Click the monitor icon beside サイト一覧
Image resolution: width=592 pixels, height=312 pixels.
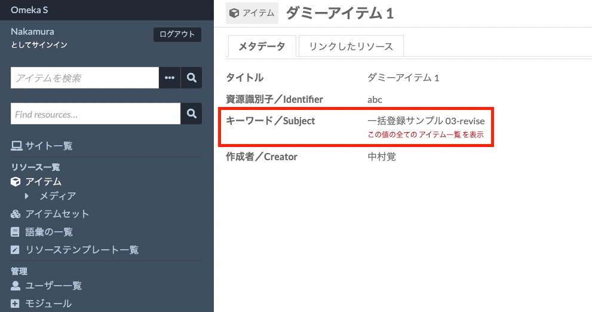click(16, 146)
